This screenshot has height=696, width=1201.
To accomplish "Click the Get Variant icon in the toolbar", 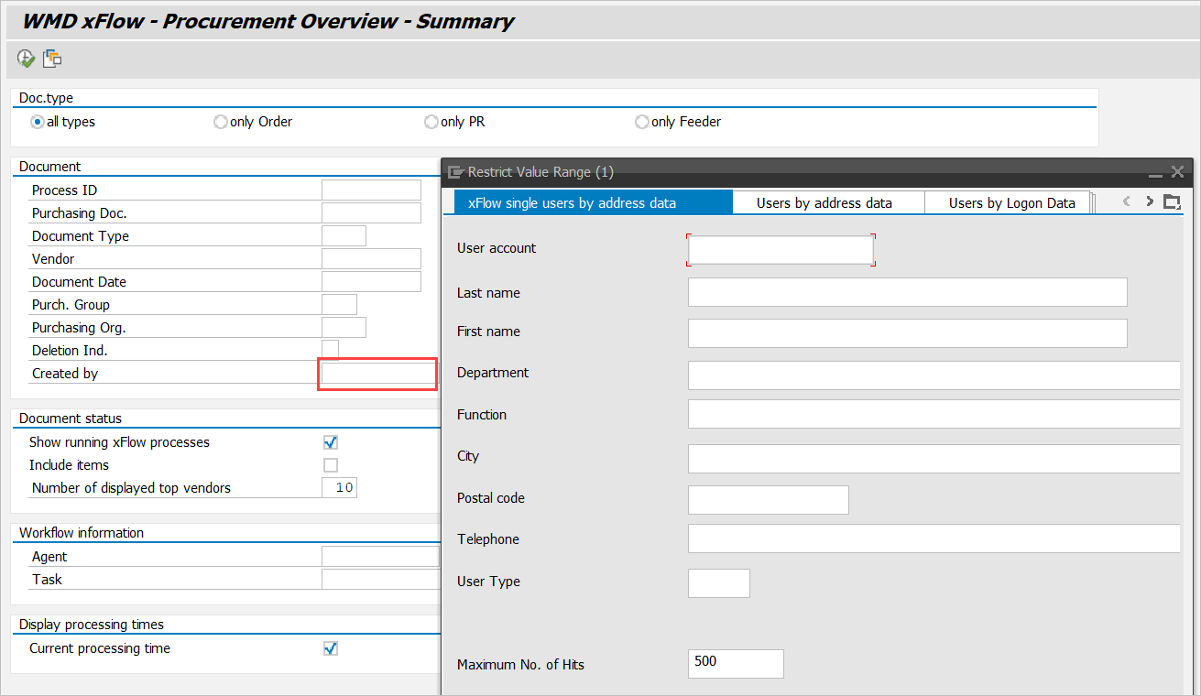I will (x=52, y=59).
